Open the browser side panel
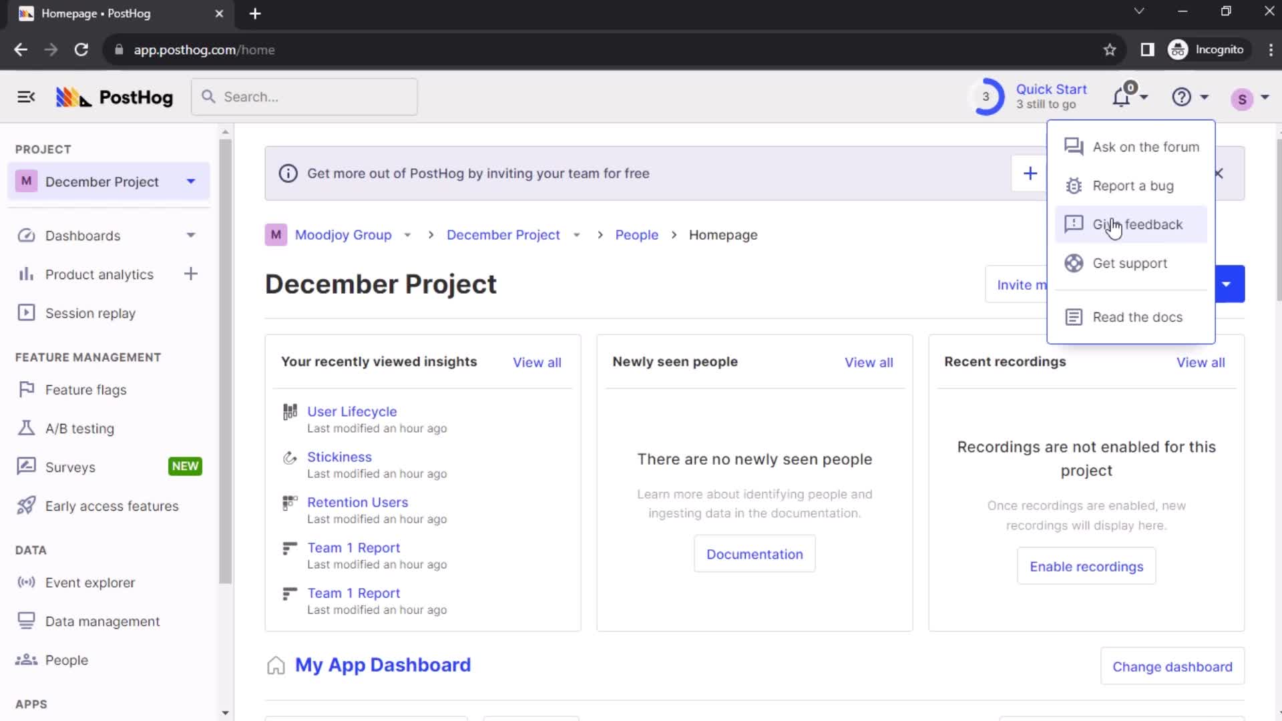The height and width of the screenshot is (721, 1282). click(1147, 50)
